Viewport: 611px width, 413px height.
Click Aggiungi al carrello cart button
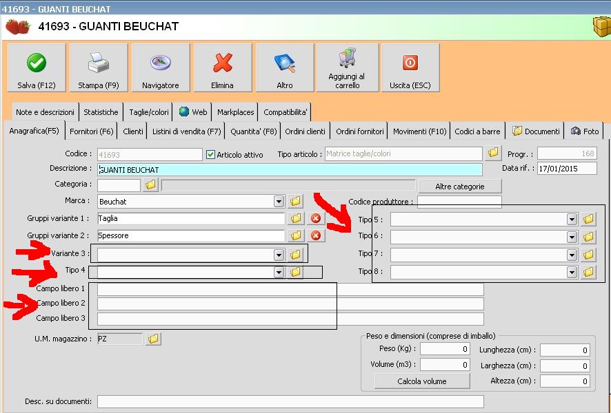tap(347, 68)
